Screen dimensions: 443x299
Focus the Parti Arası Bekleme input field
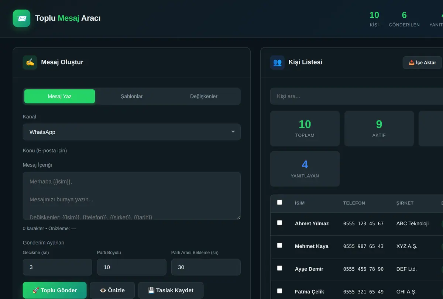pyautogui.click(x=206, y=267)
